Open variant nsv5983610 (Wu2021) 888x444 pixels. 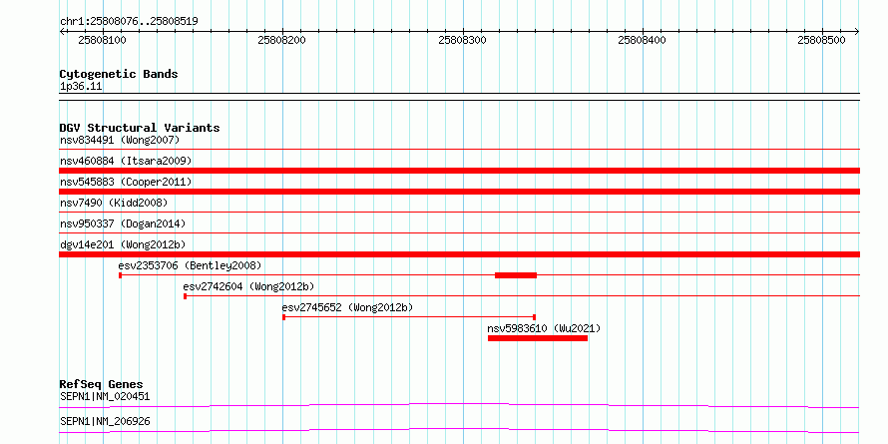point(544,328)
